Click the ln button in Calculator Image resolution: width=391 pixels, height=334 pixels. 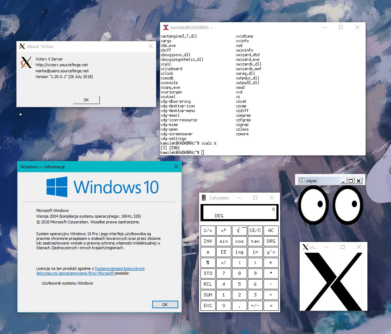[255, 252]
